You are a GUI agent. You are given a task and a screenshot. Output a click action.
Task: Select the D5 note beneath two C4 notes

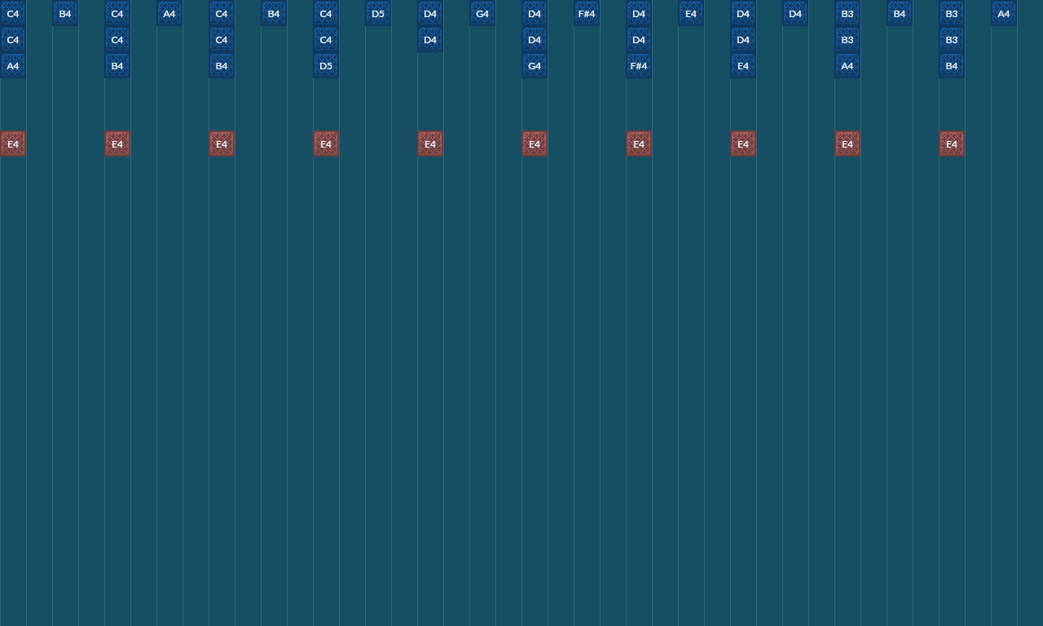tap(326, 65)
